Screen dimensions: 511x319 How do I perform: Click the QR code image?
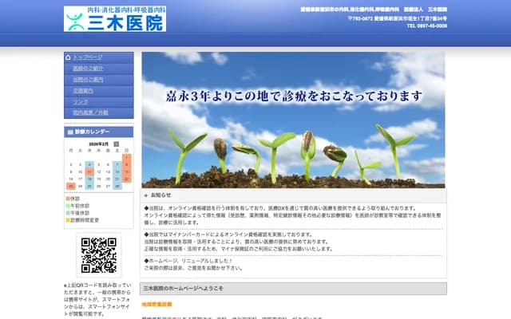pyautogui.click(x=99, y=255)
